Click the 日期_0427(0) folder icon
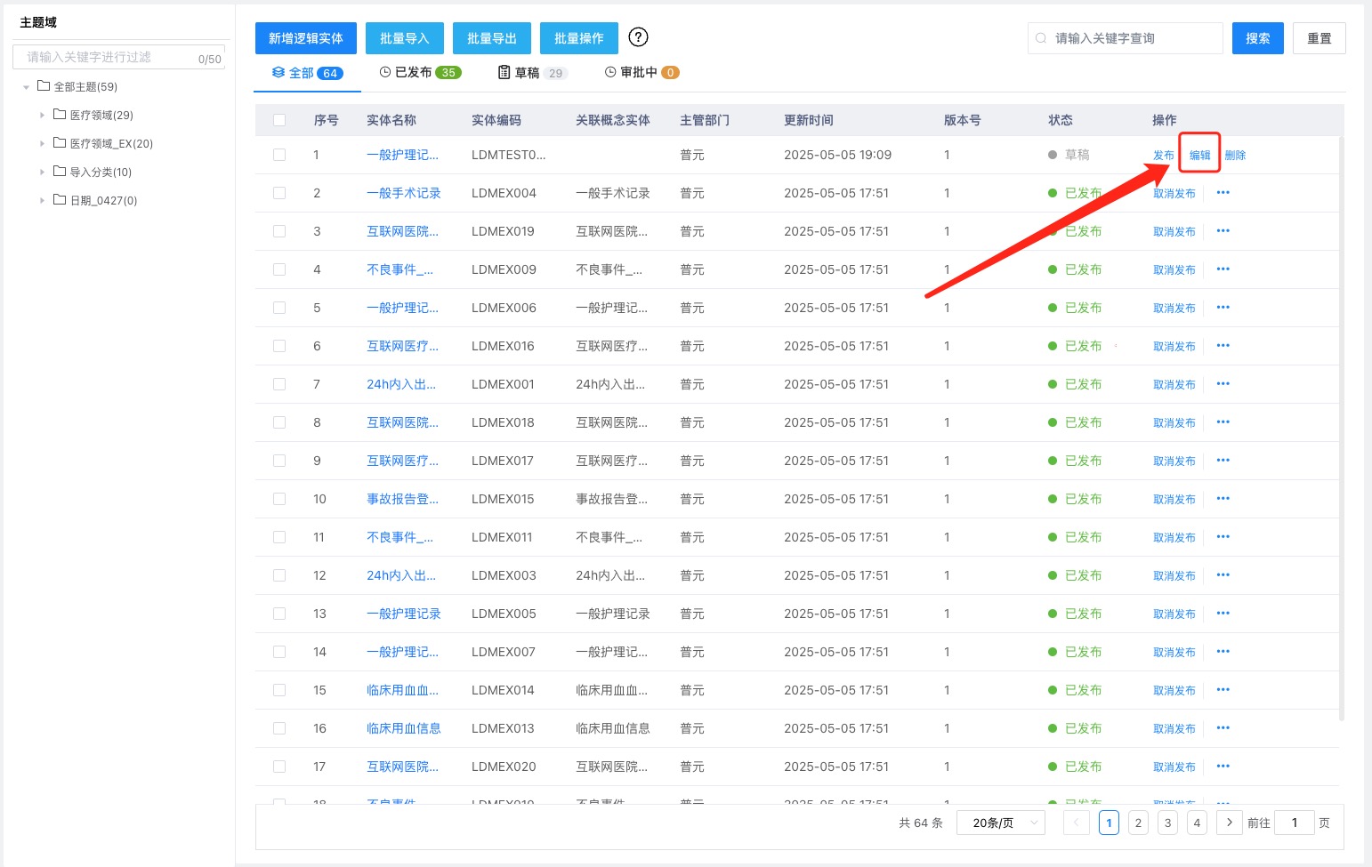This screenshot has width=1372, height=867. coord(60,200)
